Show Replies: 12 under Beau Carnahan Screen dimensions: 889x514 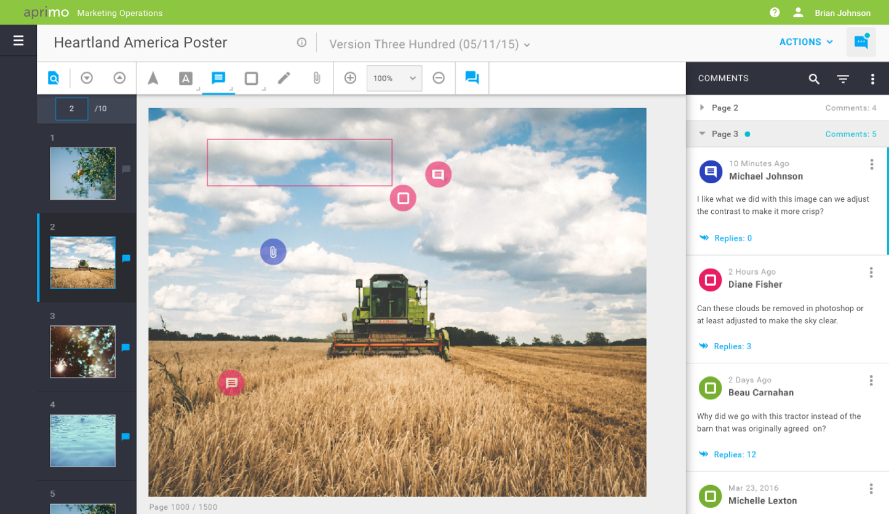[728, 454]
